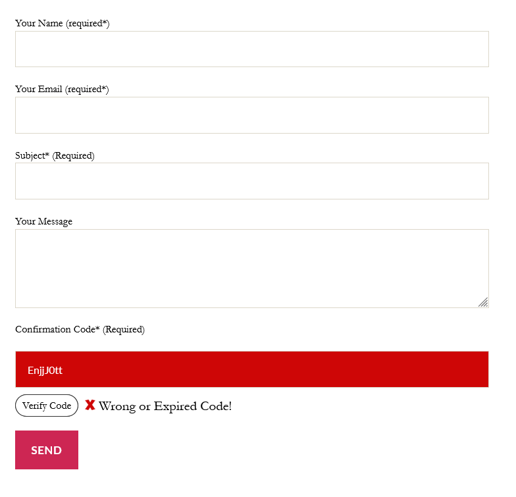Click the "Subject*" label text
The image size is (516, 497).
(32, 156)
